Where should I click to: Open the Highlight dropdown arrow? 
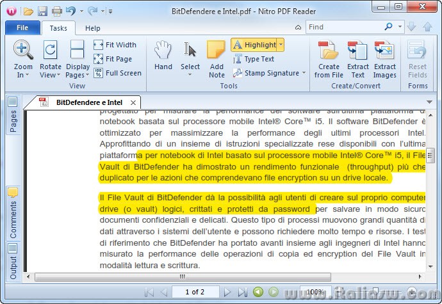coord(281,45)
